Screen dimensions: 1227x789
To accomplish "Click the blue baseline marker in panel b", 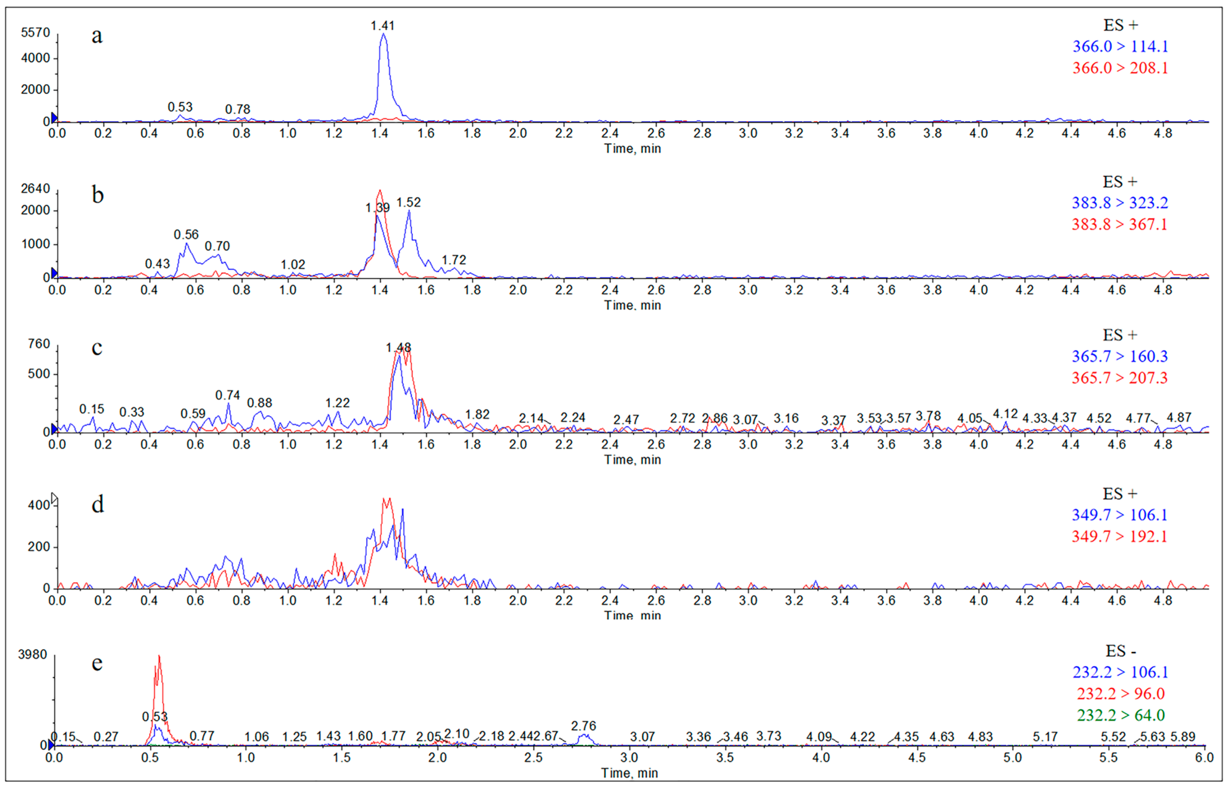I will pos(54,273).
